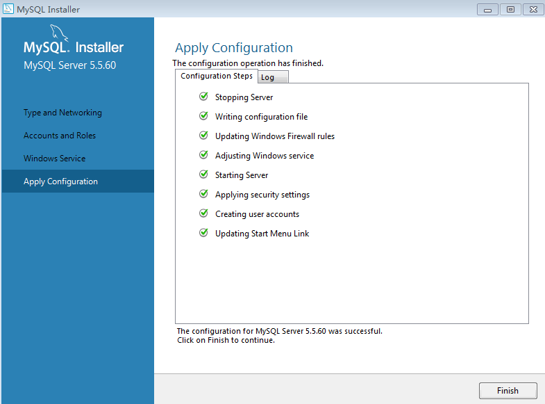
Task: Click the check icon for Writing configuration file
Action: (203, 116)
